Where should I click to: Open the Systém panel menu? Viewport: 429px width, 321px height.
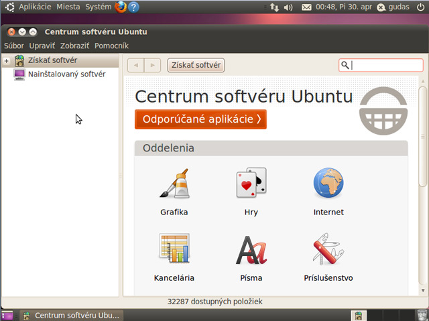point(99,7)
